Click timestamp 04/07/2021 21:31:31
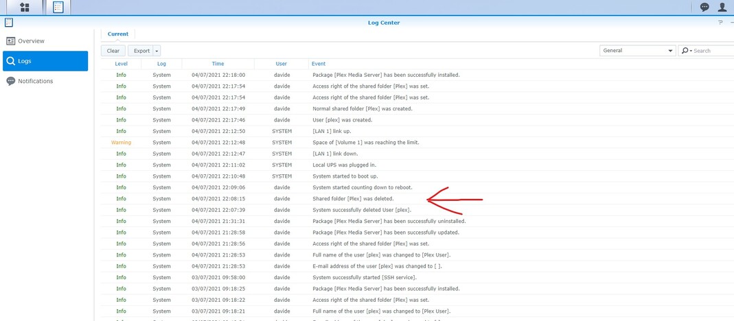Viewport: 734px width, 321px height. tap(218, 221)
